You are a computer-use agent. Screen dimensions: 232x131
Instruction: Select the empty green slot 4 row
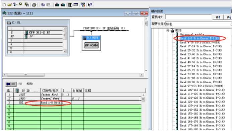[x=74, y=106]
